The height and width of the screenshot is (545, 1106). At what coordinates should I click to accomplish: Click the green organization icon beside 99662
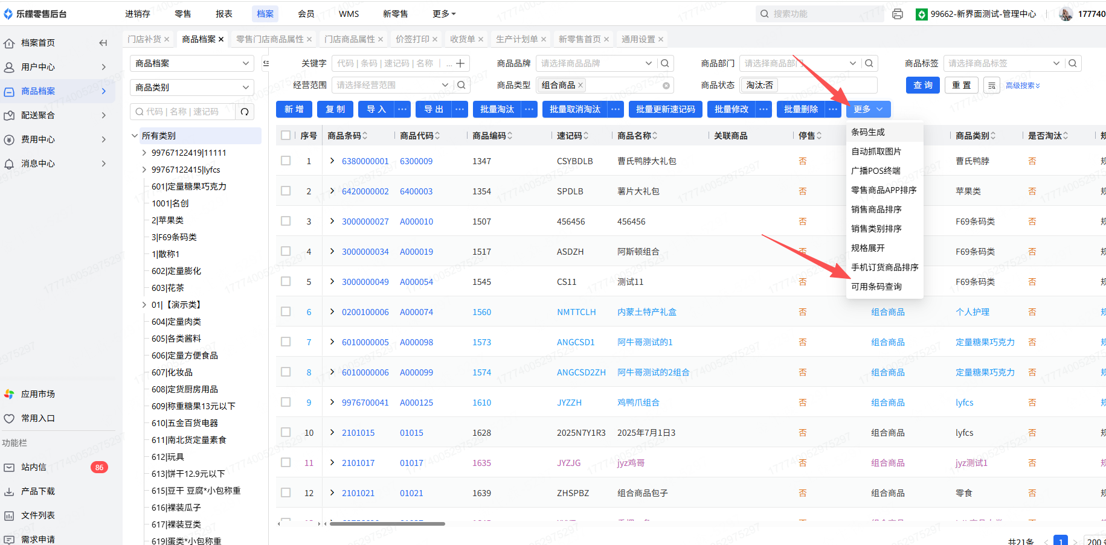pos(922,14)
